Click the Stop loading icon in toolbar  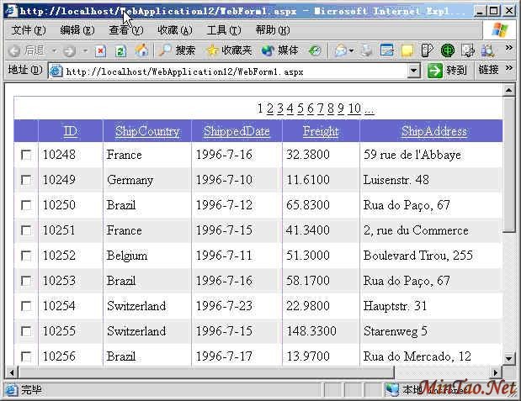click(x=100, y=50)
